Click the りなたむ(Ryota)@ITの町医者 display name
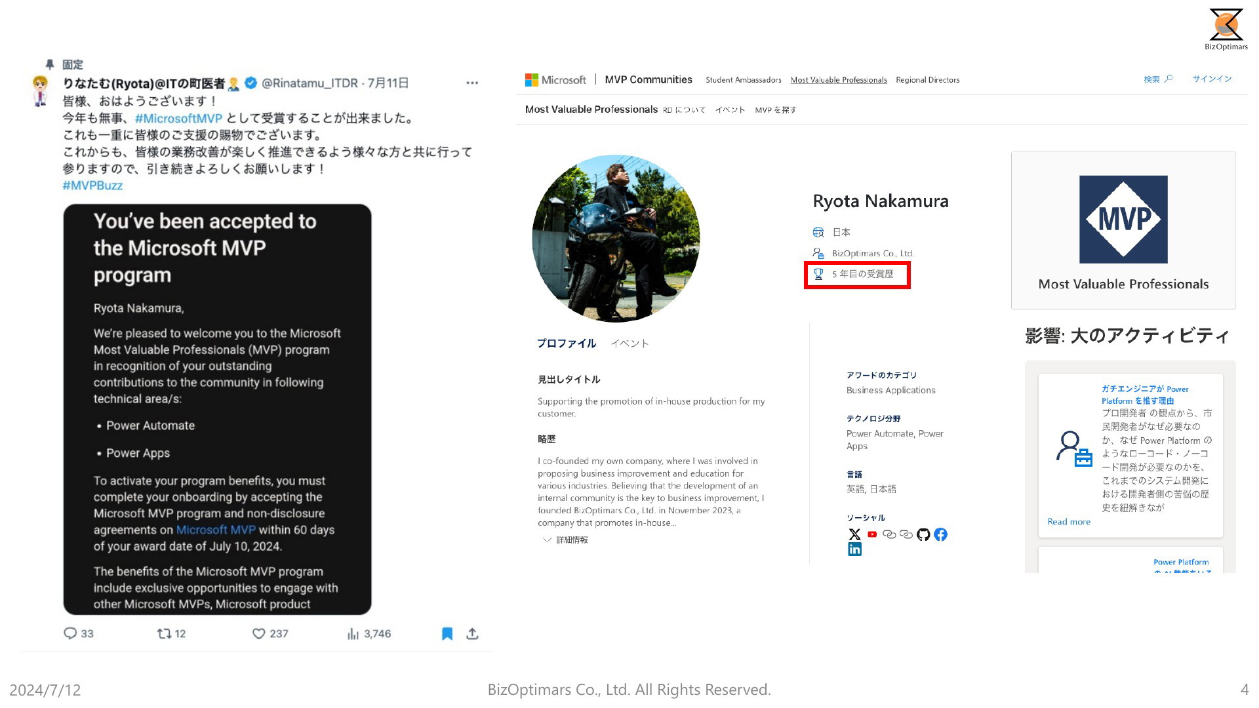 pyautogui.click(x=143, y=83)
